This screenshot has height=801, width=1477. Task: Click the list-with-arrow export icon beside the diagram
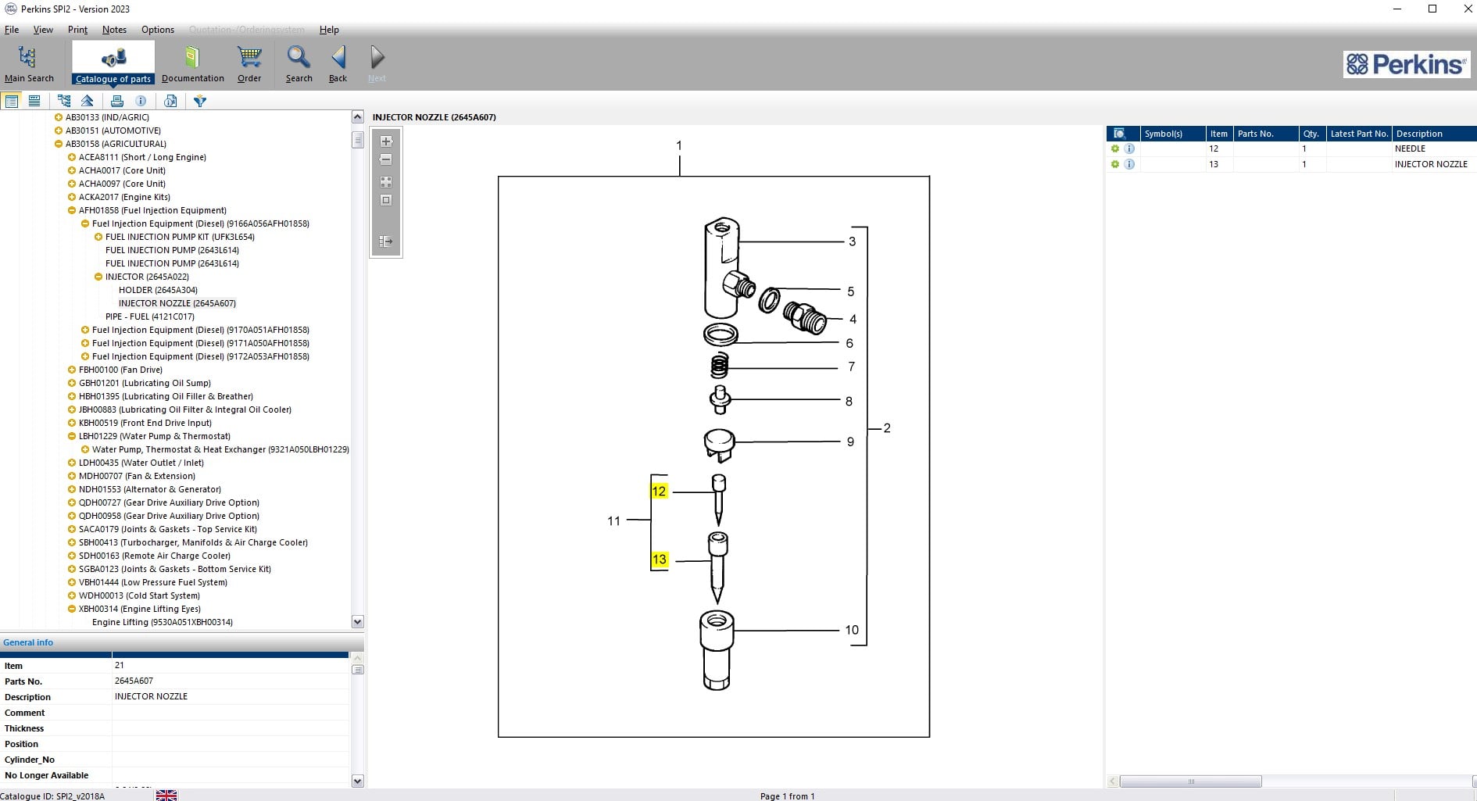point(386,241)
